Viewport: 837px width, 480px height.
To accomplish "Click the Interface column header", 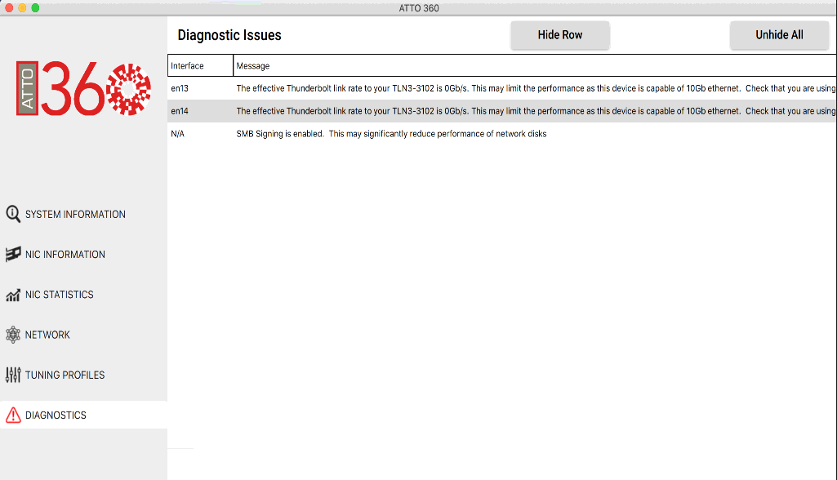I will (x=200, y=65).
